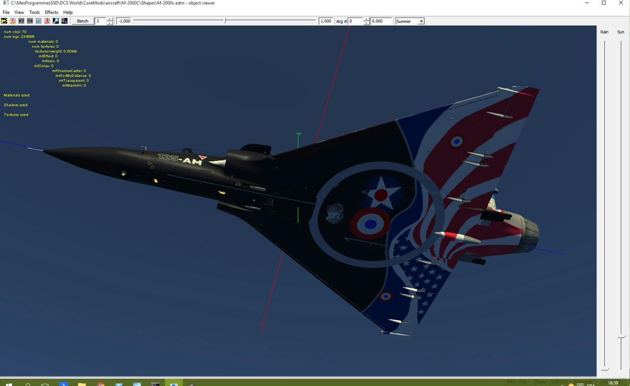Click the yellow open file icon
Viewport: 630px width, 386px height.
tap(4, 21)
